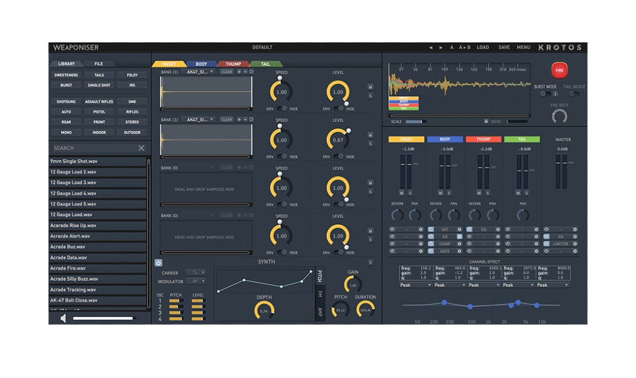Solo the third bank engine

(370, 191)
